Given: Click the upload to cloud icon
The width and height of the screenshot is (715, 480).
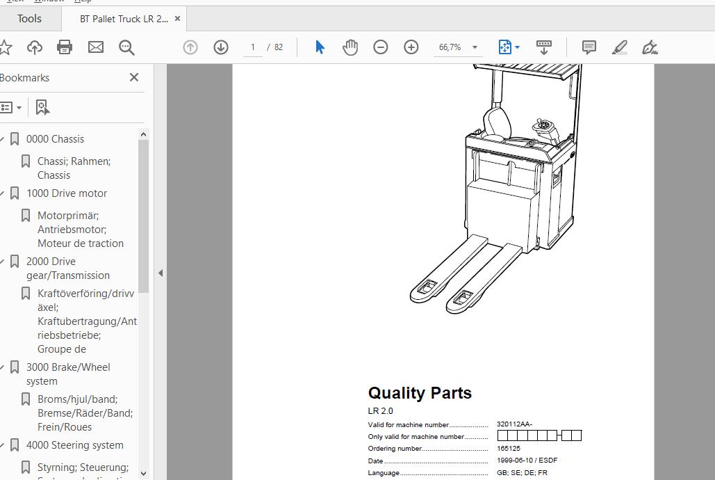Looking at the screenshot, I should 35,47.
